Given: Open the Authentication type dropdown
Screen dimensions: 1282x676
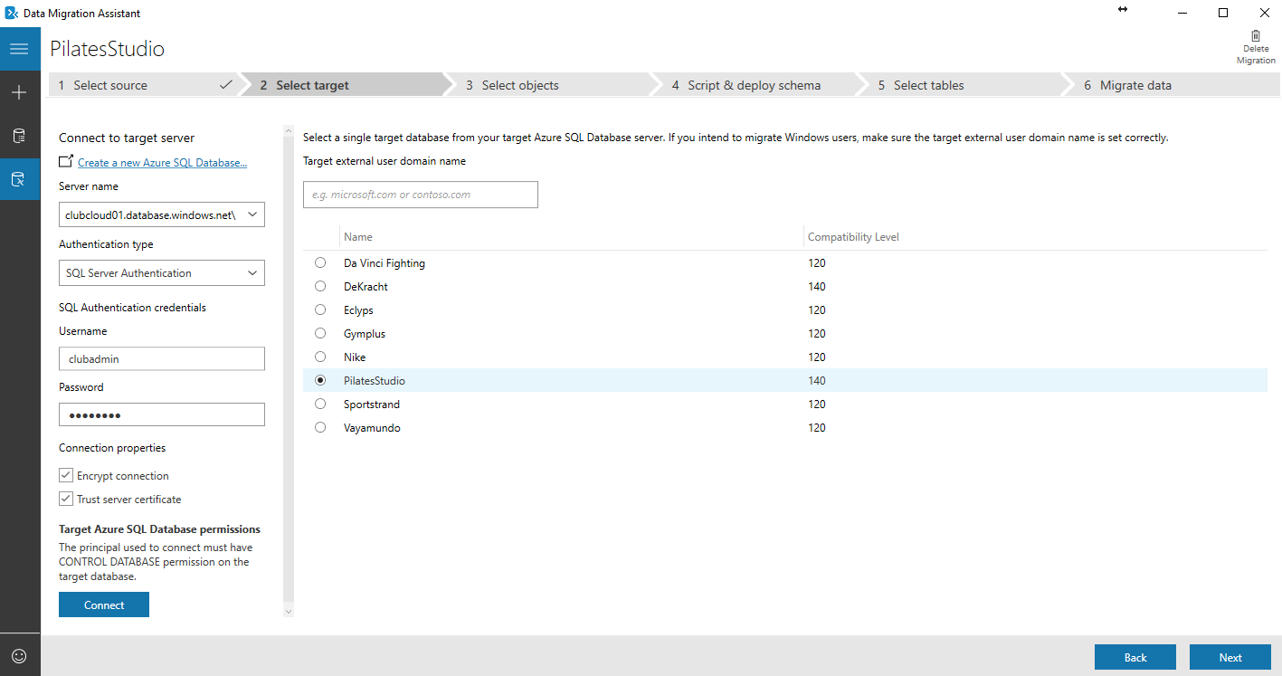Looking at the screenshot, I should click(252, 272).
